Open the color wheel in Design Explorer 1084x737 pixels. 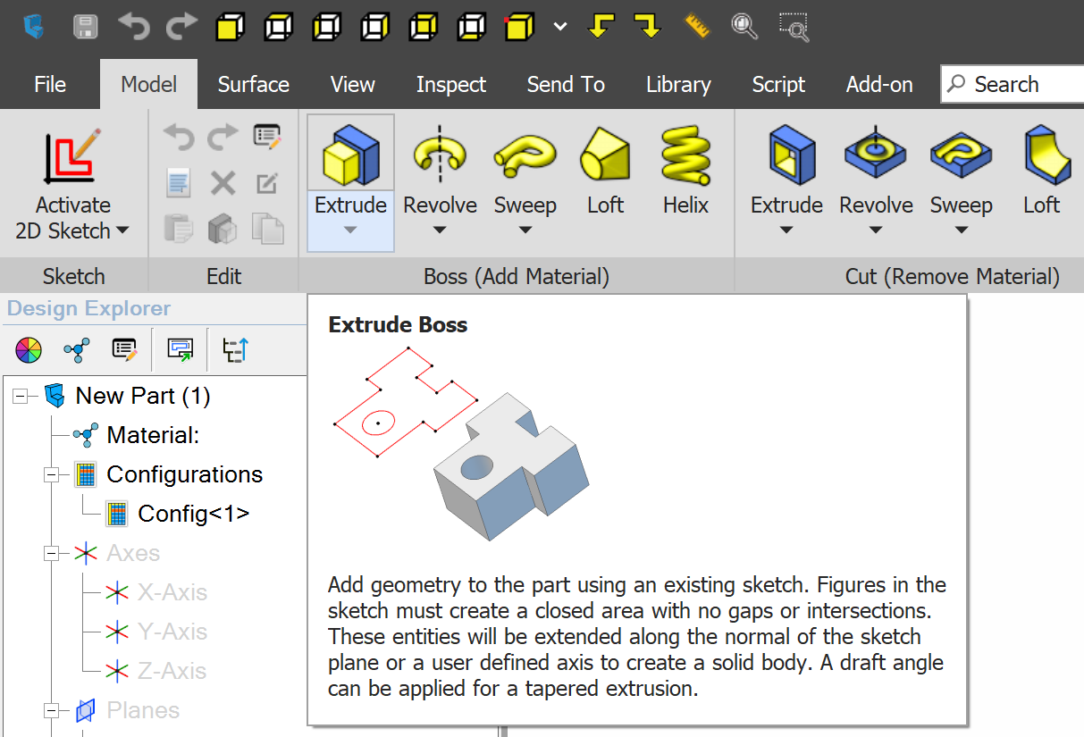[x=29, y=350]
